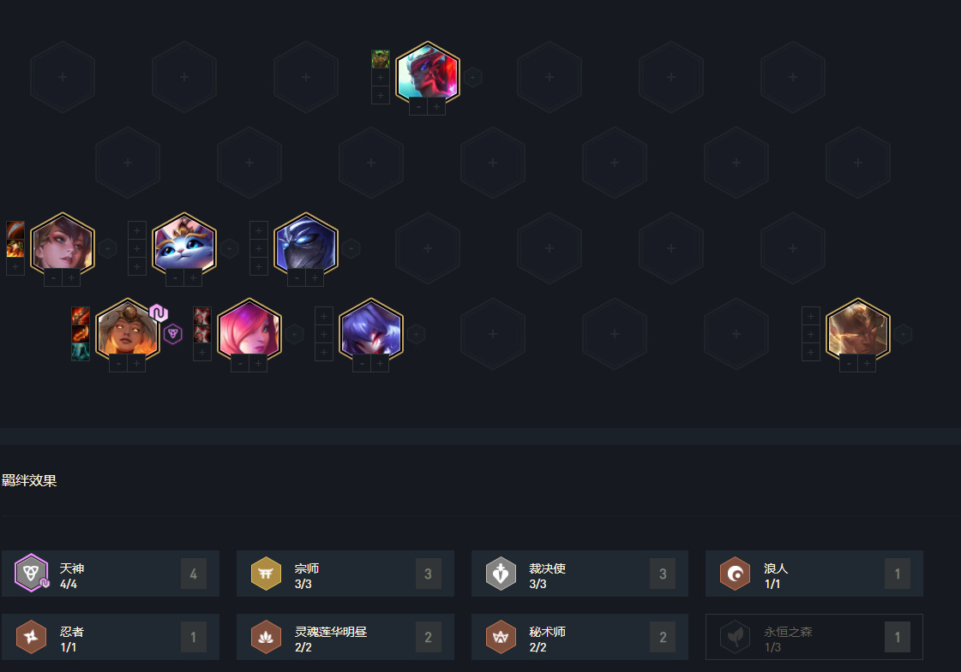Open the 天神 4/4 trait card

[111, 574]
